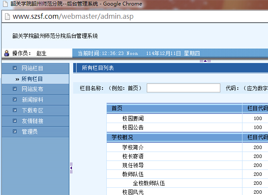Select the 校园公告 row
The height and width of the screenshot is (195, 268).
pyautogui.click(x=187, y=127)
